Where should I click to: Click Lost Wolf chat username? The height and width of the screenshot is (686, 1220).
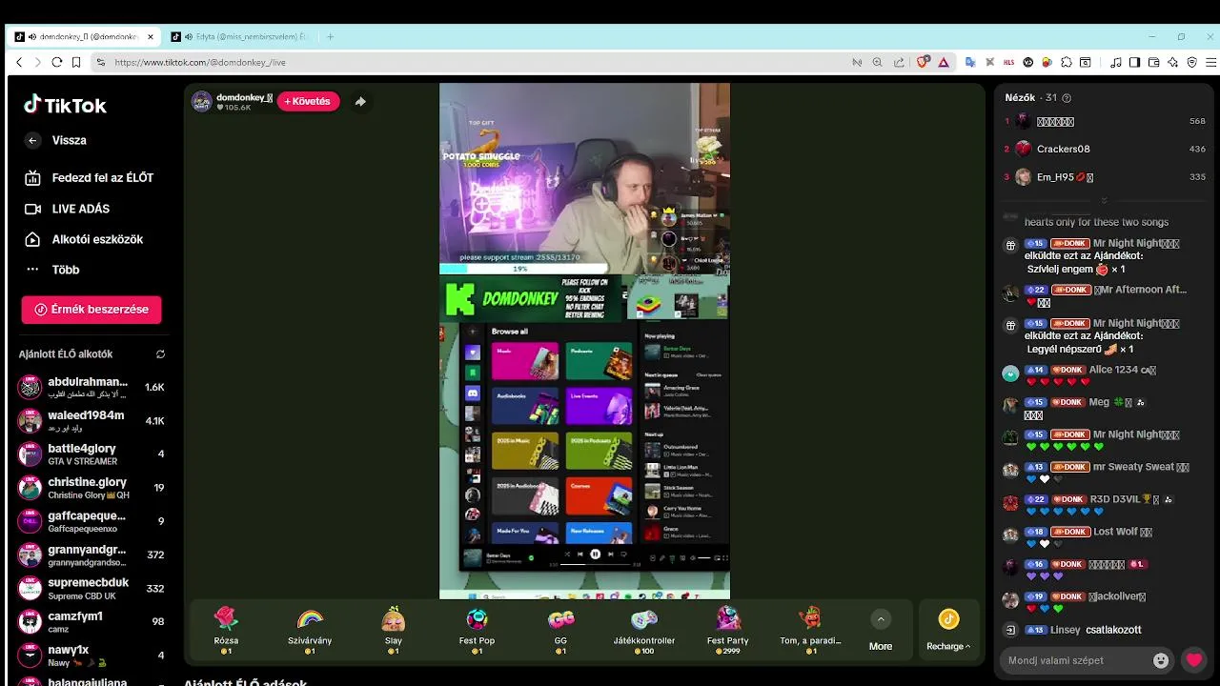pyautogui.click(x=1123, y=532)
